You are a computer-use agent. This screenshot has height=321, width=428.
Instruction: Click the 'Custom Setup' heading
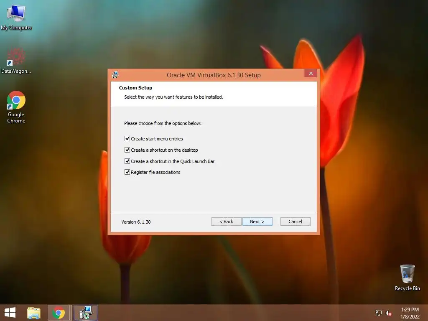pyautogui.click(x=135, y=88)
